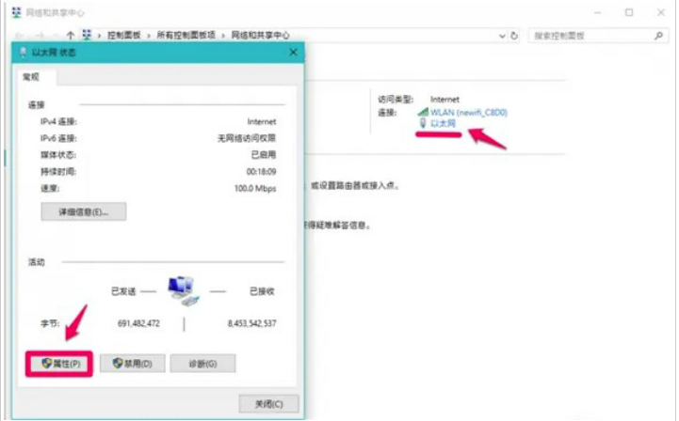Click the 访问类型 value Internet in main window
This screenshot has height=421, width=679.
(445, 100)
